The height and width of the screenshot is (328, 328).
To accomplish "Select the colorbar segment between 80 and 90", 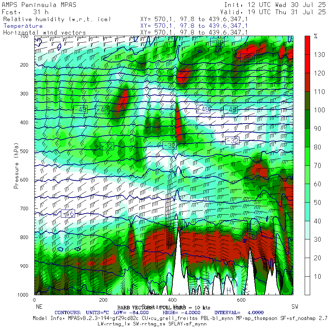I will [x=307, y=138].
